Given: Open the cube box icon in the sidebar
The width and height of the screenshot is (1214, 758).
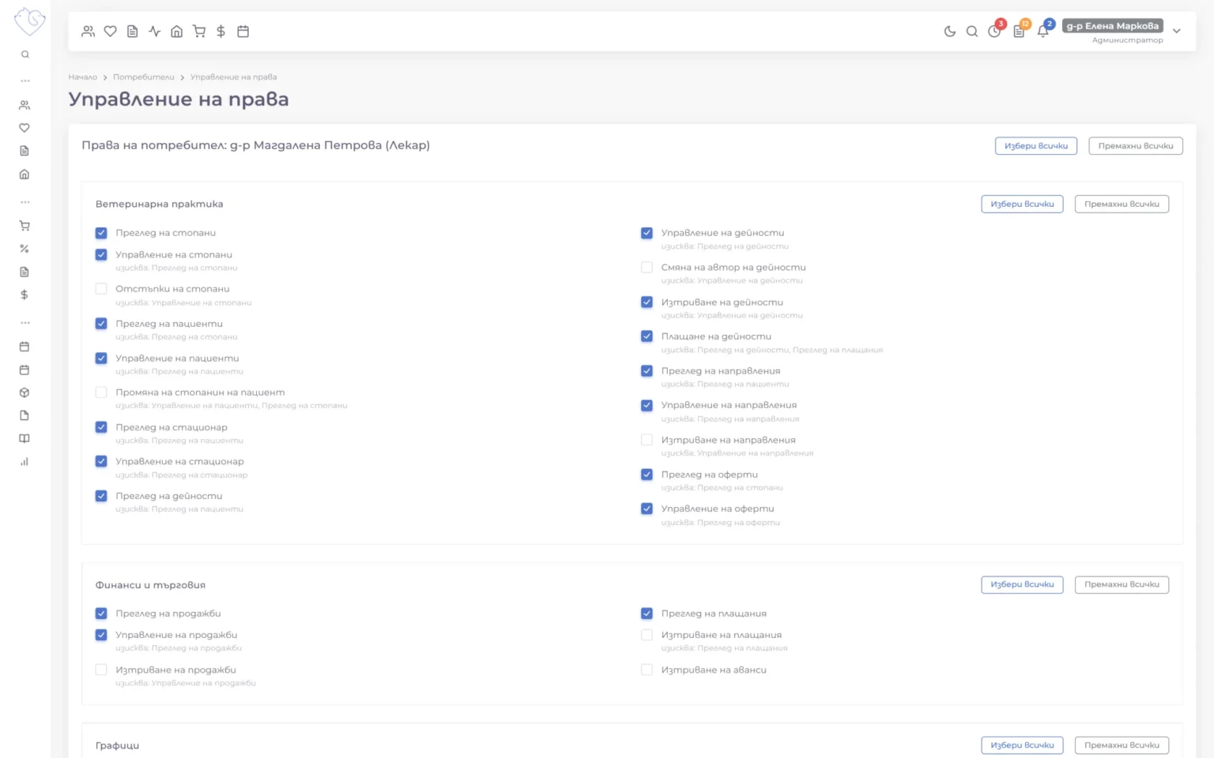Looking at the screenshot, I should 25,392.
